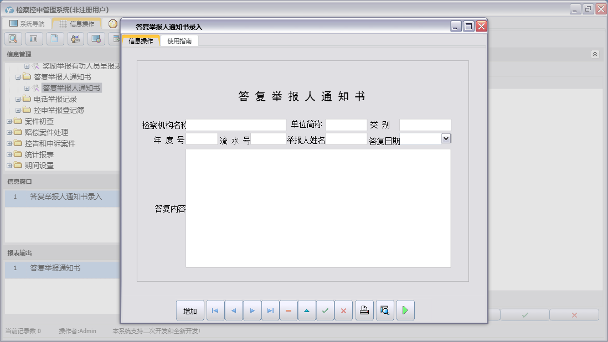
Task: Expand the 案件初查 tree node
Action: tap(8, 121)
